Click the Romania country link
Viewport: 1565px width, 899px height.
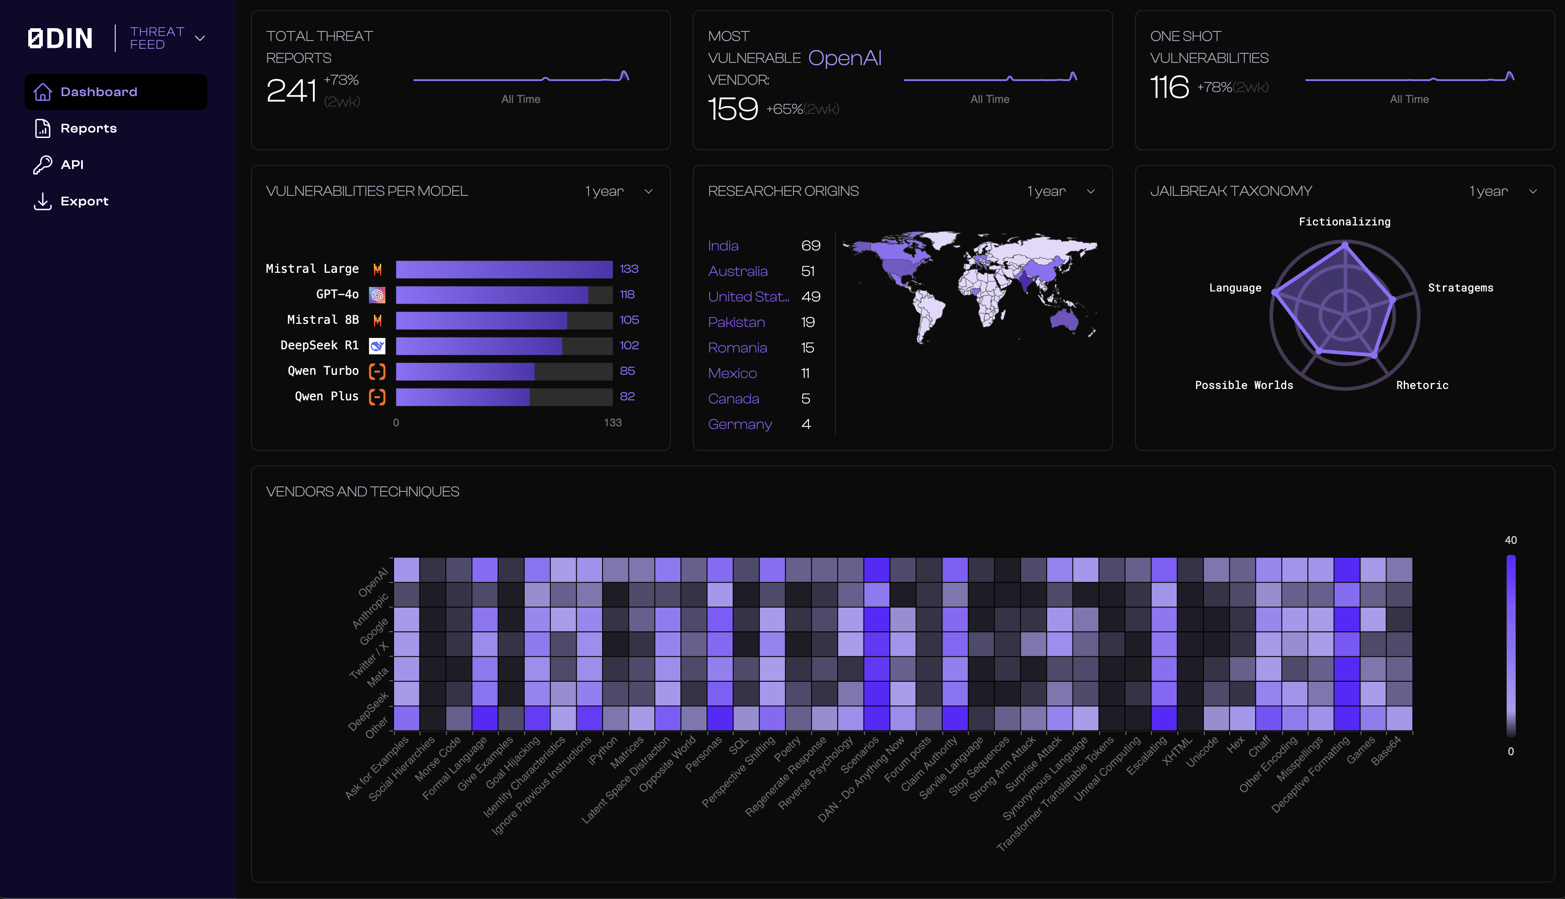(737, 348)
